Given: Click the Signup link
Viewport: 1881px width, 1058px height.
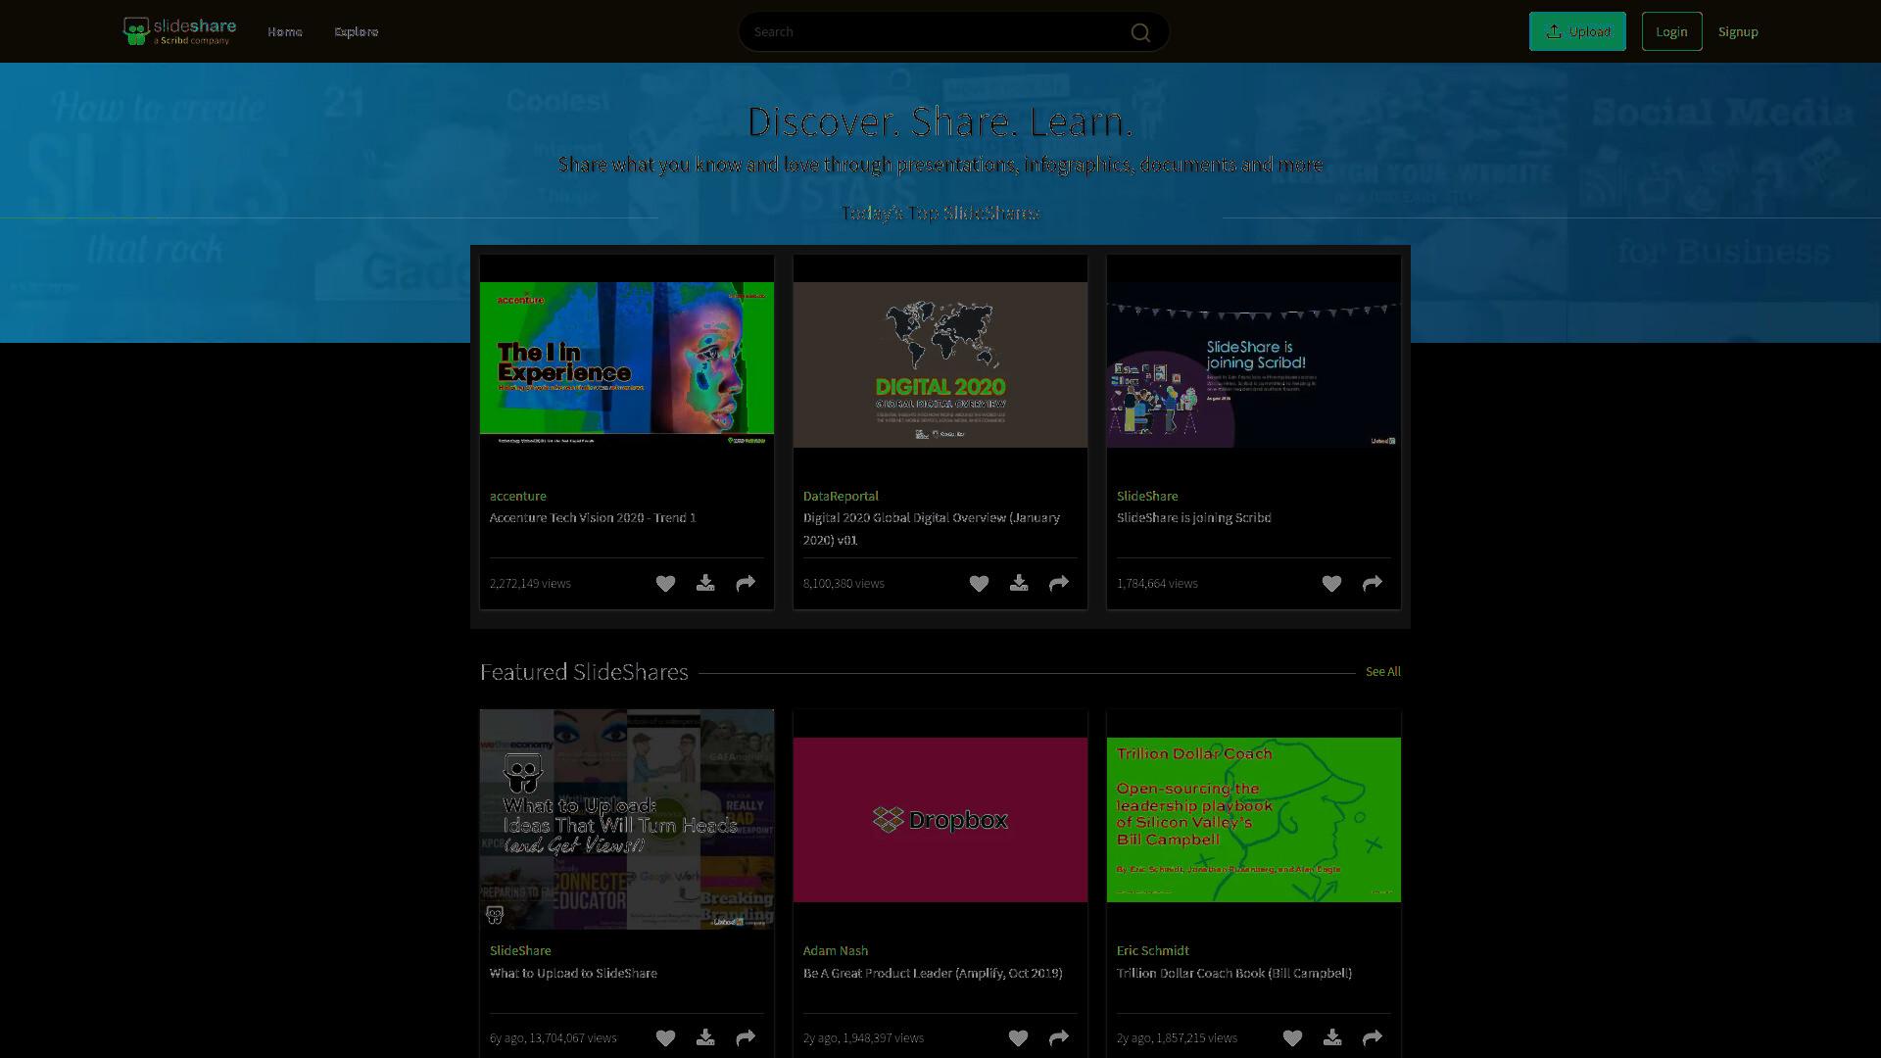Looking at the screenshot, I should click(x=1738, y=32).
